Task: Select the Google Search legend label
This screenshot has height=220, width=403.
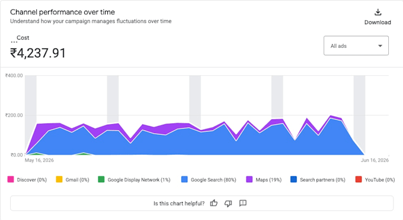Action: (213, 180)
